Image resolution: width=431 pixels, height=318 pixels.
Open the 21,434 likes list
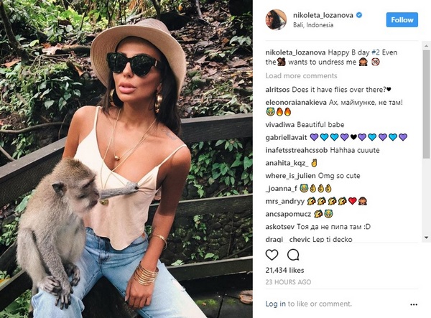pyautogui.click(x=284, y=270)
